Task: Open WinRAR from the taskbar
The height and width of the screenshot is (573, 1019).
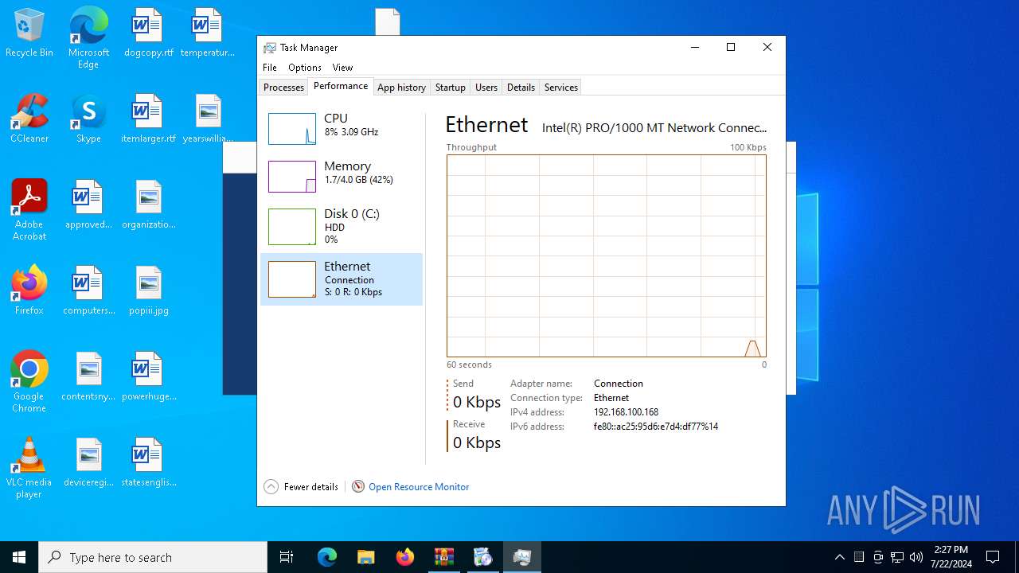Action: click(443, 557)
